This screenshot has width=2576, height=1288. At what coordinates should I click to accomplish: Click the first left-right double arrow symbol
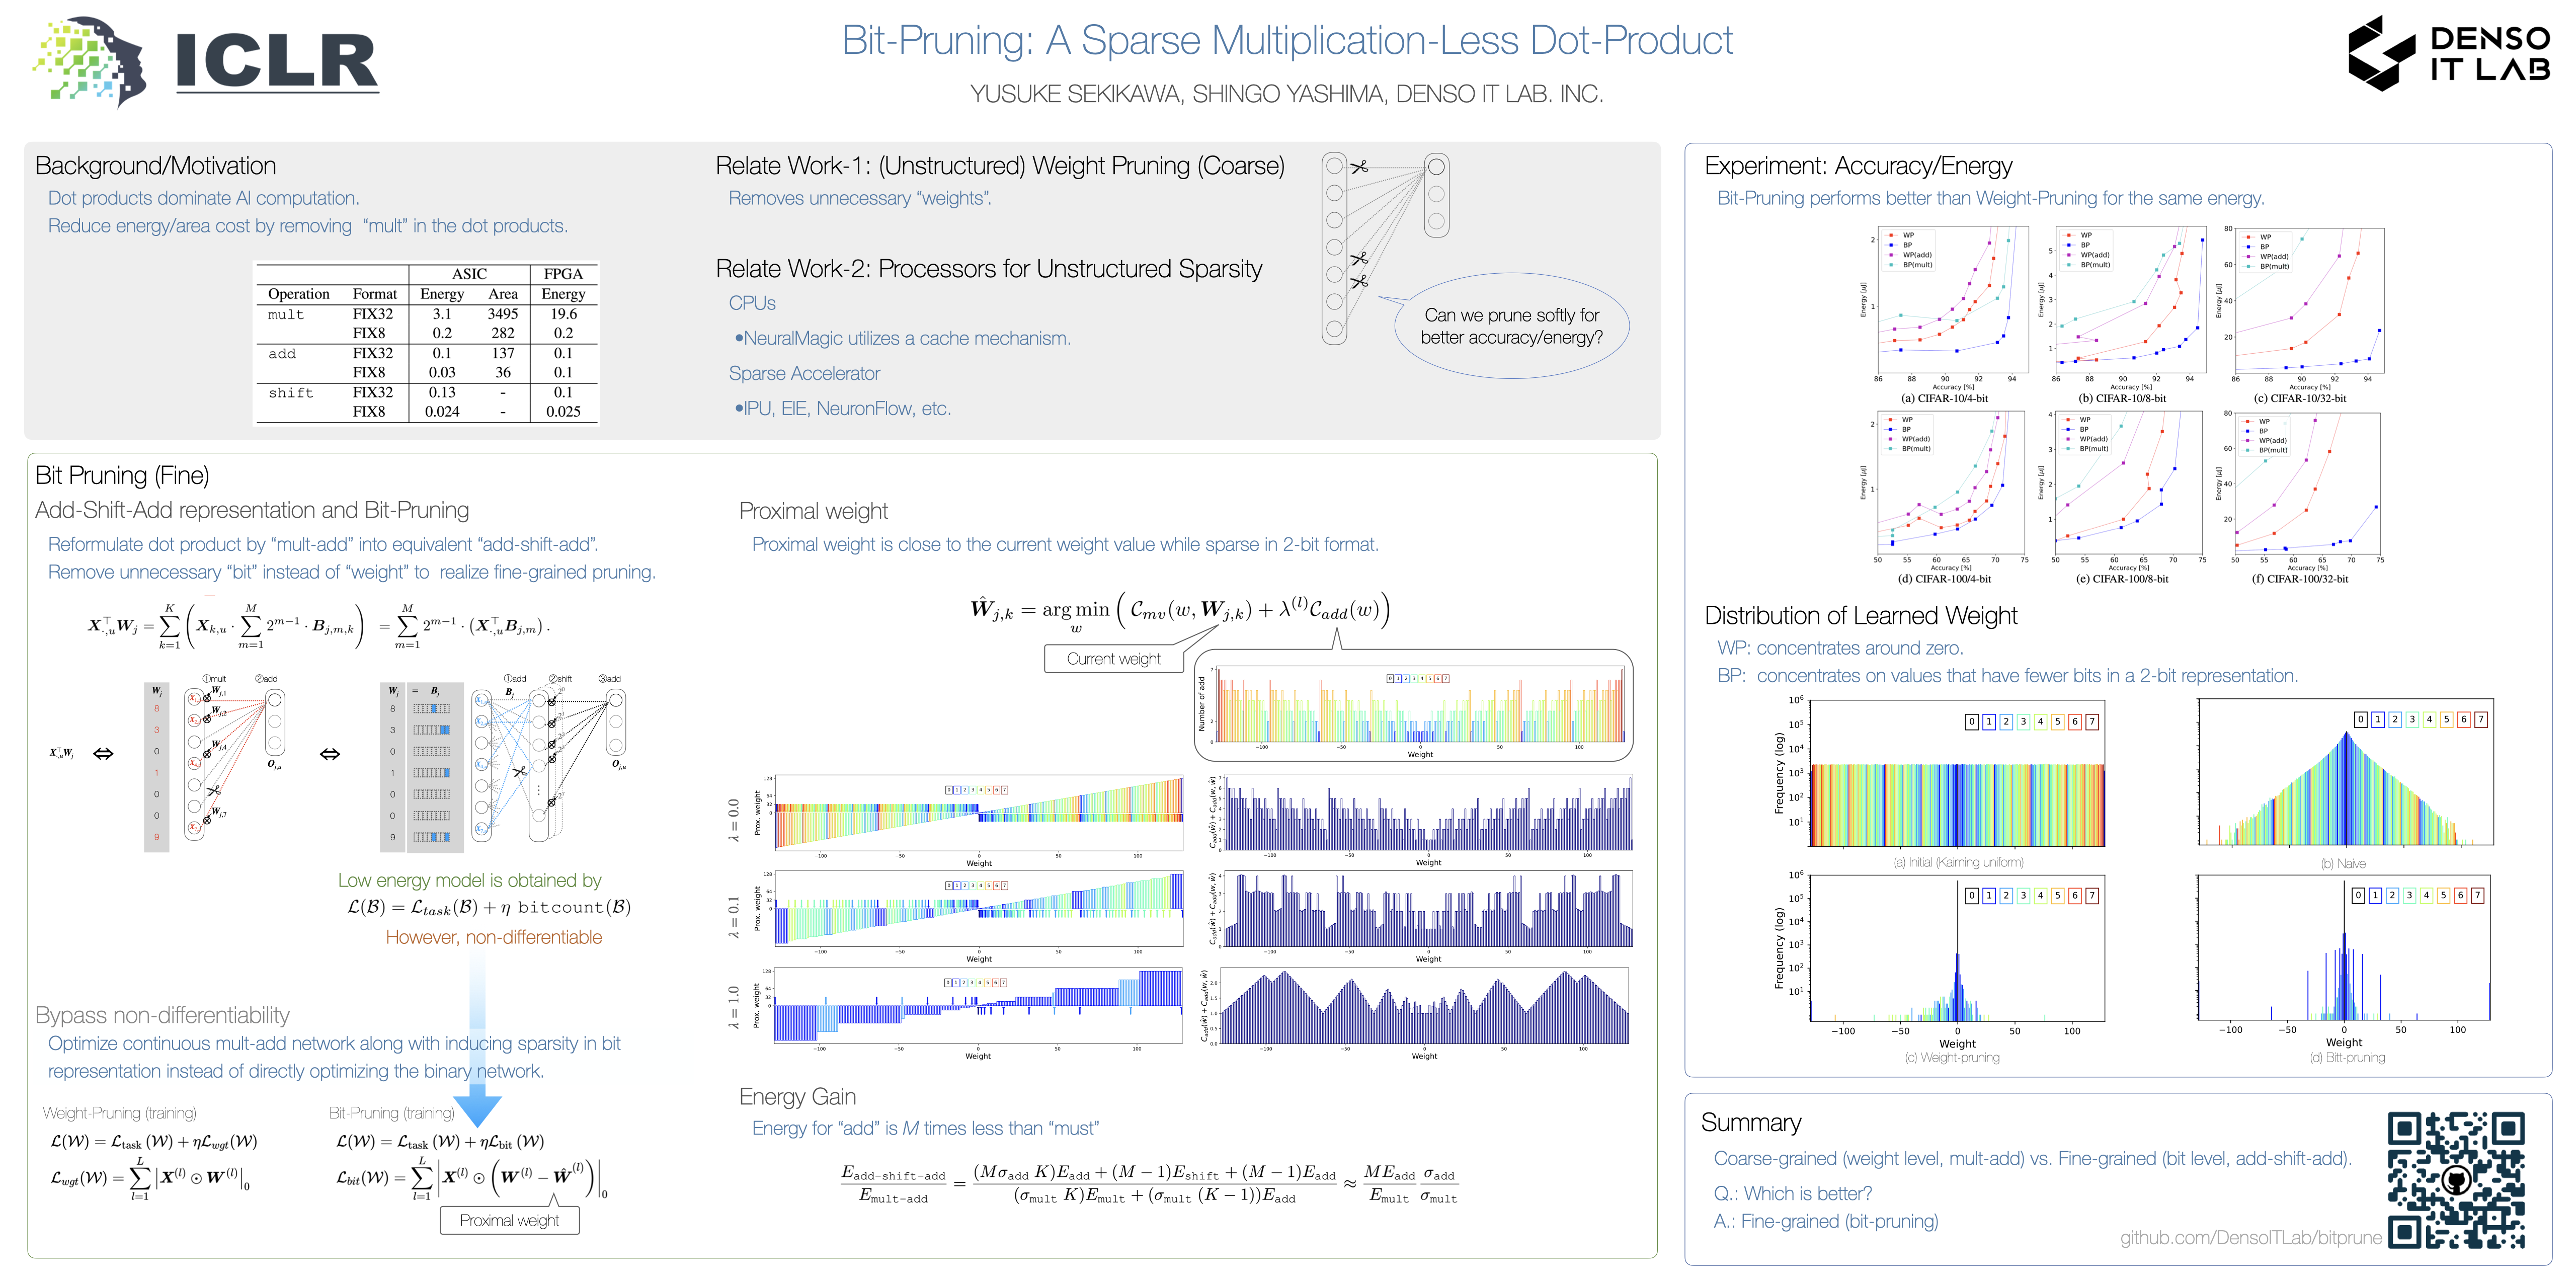click(103, 753)
